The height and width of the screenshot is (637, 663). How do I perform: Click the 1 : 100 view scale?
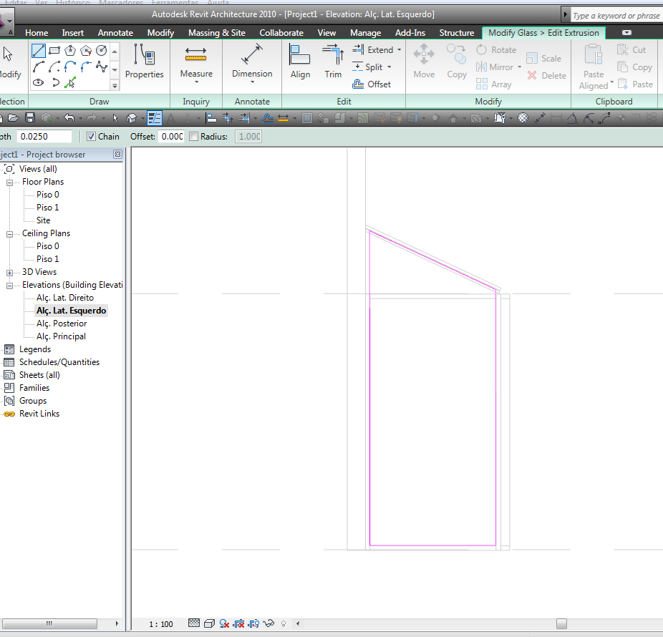coord(161,624)
